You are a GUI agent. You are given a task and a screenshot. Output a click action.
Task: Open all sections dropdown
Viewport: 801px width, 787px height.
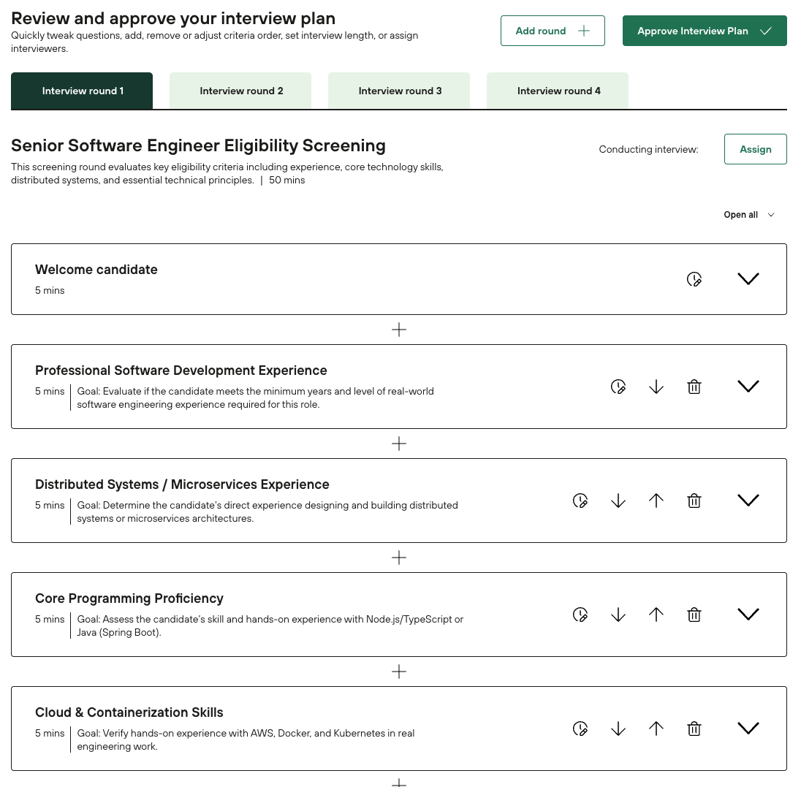[748, 215]
